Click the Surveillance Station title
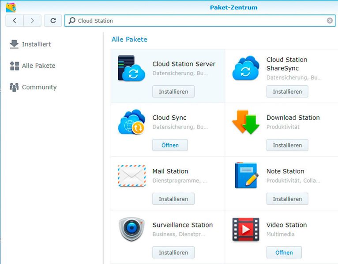This screenshot has height=264, width=338. [183, 225]
